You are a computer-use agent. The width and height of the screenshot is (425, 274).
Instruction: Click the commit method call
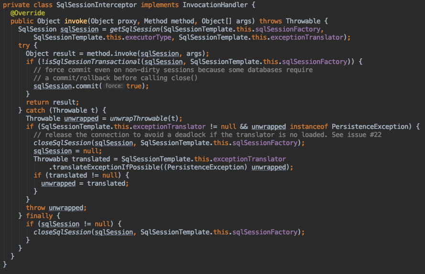(87, 86)
